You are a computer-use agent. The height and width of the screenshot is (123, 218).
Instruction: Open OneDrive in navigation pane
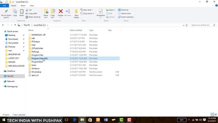(11, 71)
